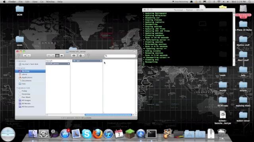Open Spotlight search in menu bar
Image resolution: width=254 pixels, height=142 pixels.
coord(250,2)
